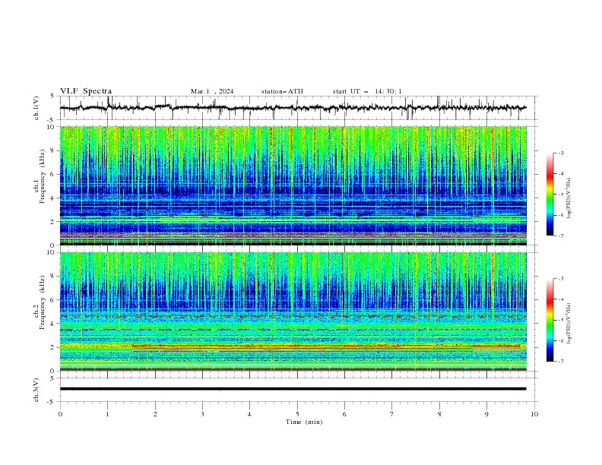Click the ch.2 spectrogram color bar
602x465 pixels.
pos(550,320)
